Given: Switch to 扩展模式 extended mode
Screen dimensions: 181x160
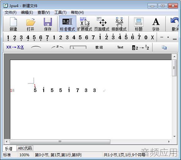Looking at the screenshot, I should [x=85, y=24].
